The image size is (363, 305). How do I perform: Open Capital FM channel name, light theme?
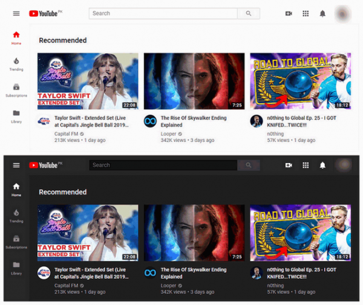66,134
